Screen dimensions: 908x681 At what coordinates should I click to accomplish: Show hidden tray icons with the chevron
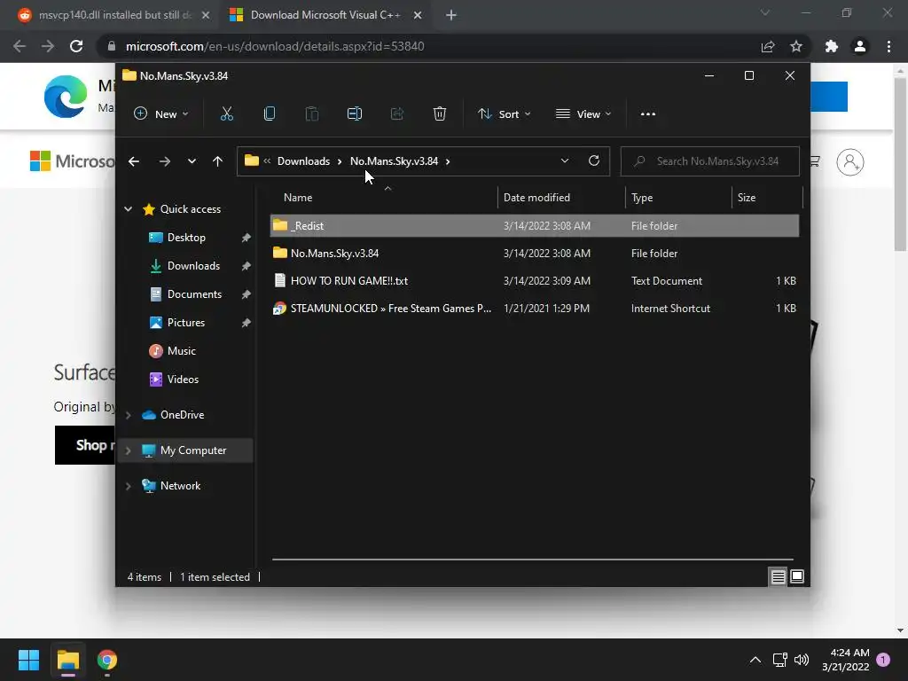tap(755, 660)
